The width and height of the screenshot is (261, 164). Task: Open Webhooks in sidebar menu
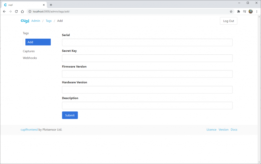(30, 58)
